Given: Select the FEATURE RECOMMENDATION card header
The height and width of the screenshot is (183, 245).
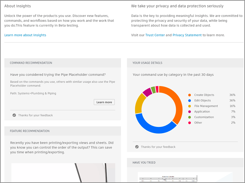Looking at the screenshot, I should pos(62,131).
